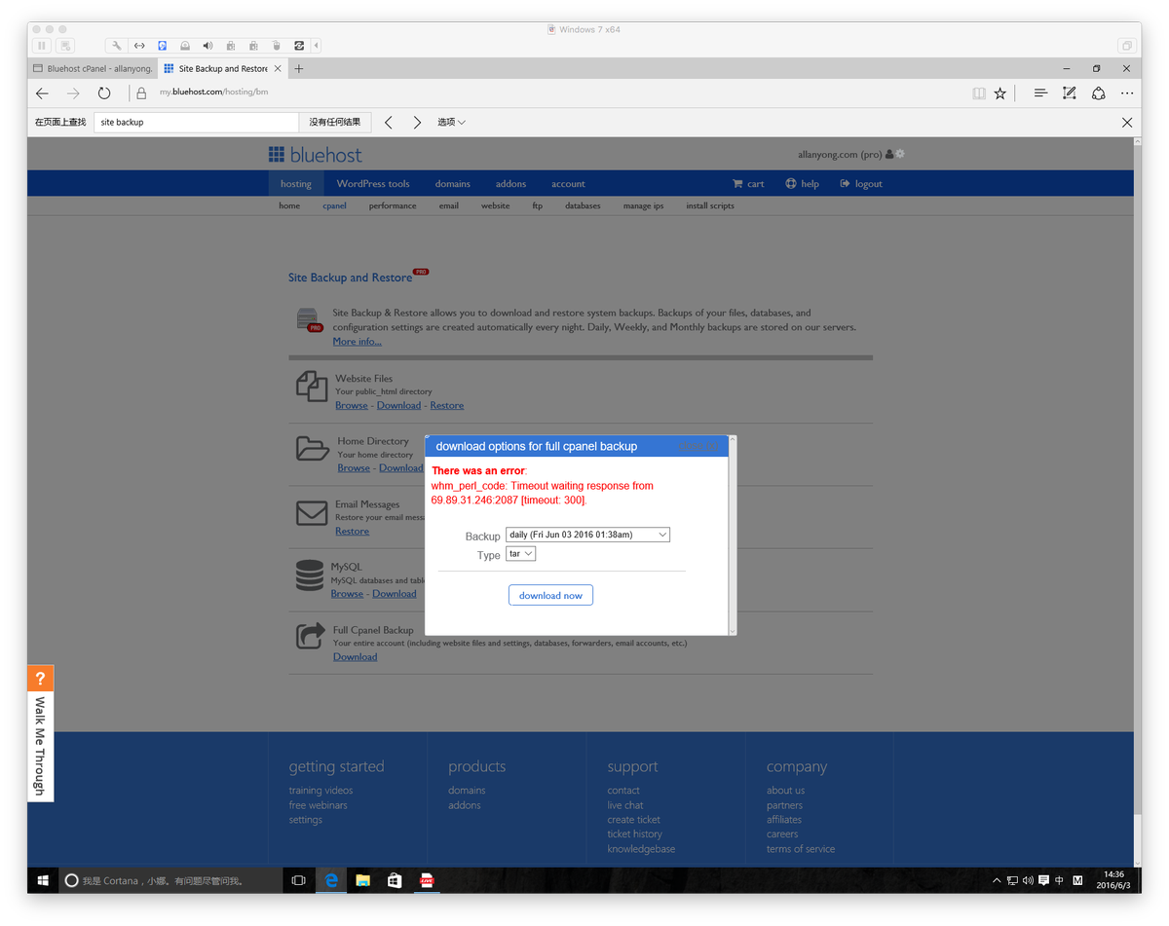Open VM settings wrench icon
1169x926 pixels.
tap(116, 45)
